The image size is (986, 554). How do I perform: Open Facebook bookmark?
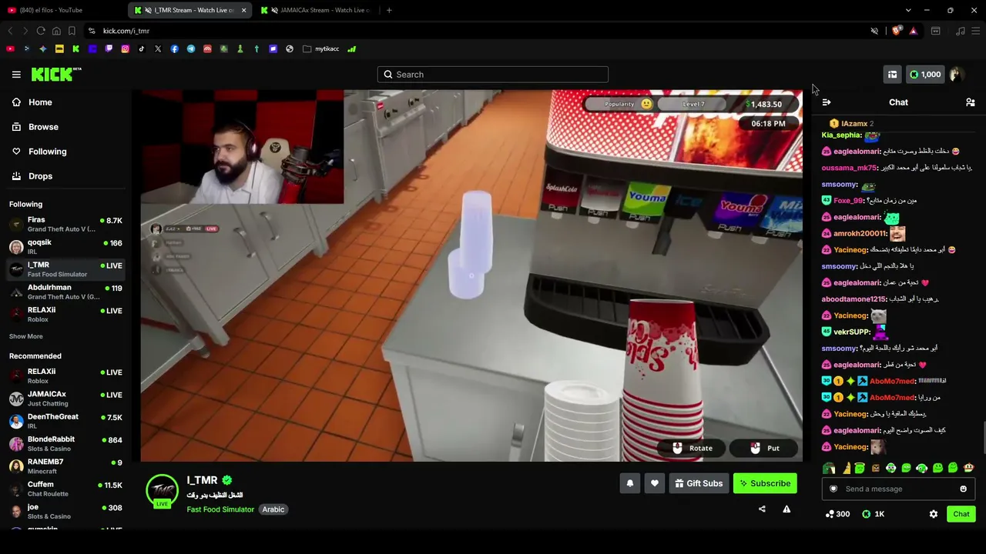174,48
